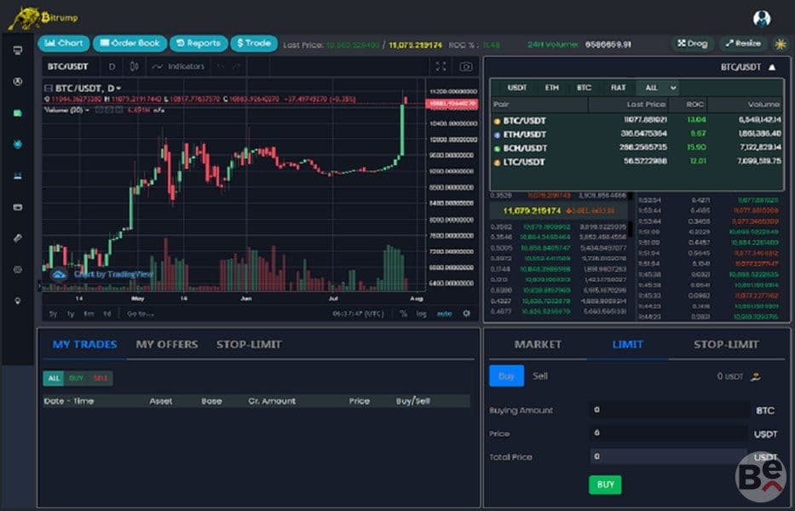Open the wallet icon in the left sidebar

[x=18, y=207]
